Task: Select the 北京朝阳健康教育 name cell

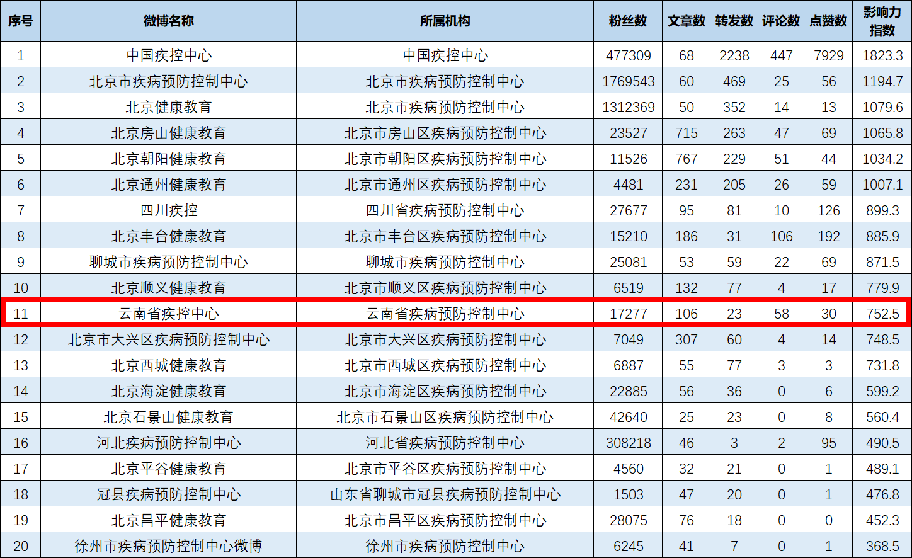Action: click(169, 159)
